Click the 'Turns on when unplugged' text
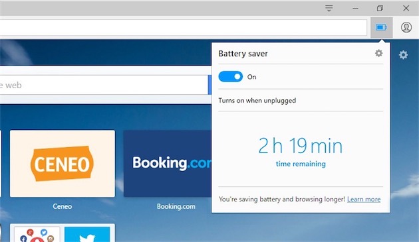Viewport: 419px width, 242px height. pyautogui.click(x=257, y=101)
